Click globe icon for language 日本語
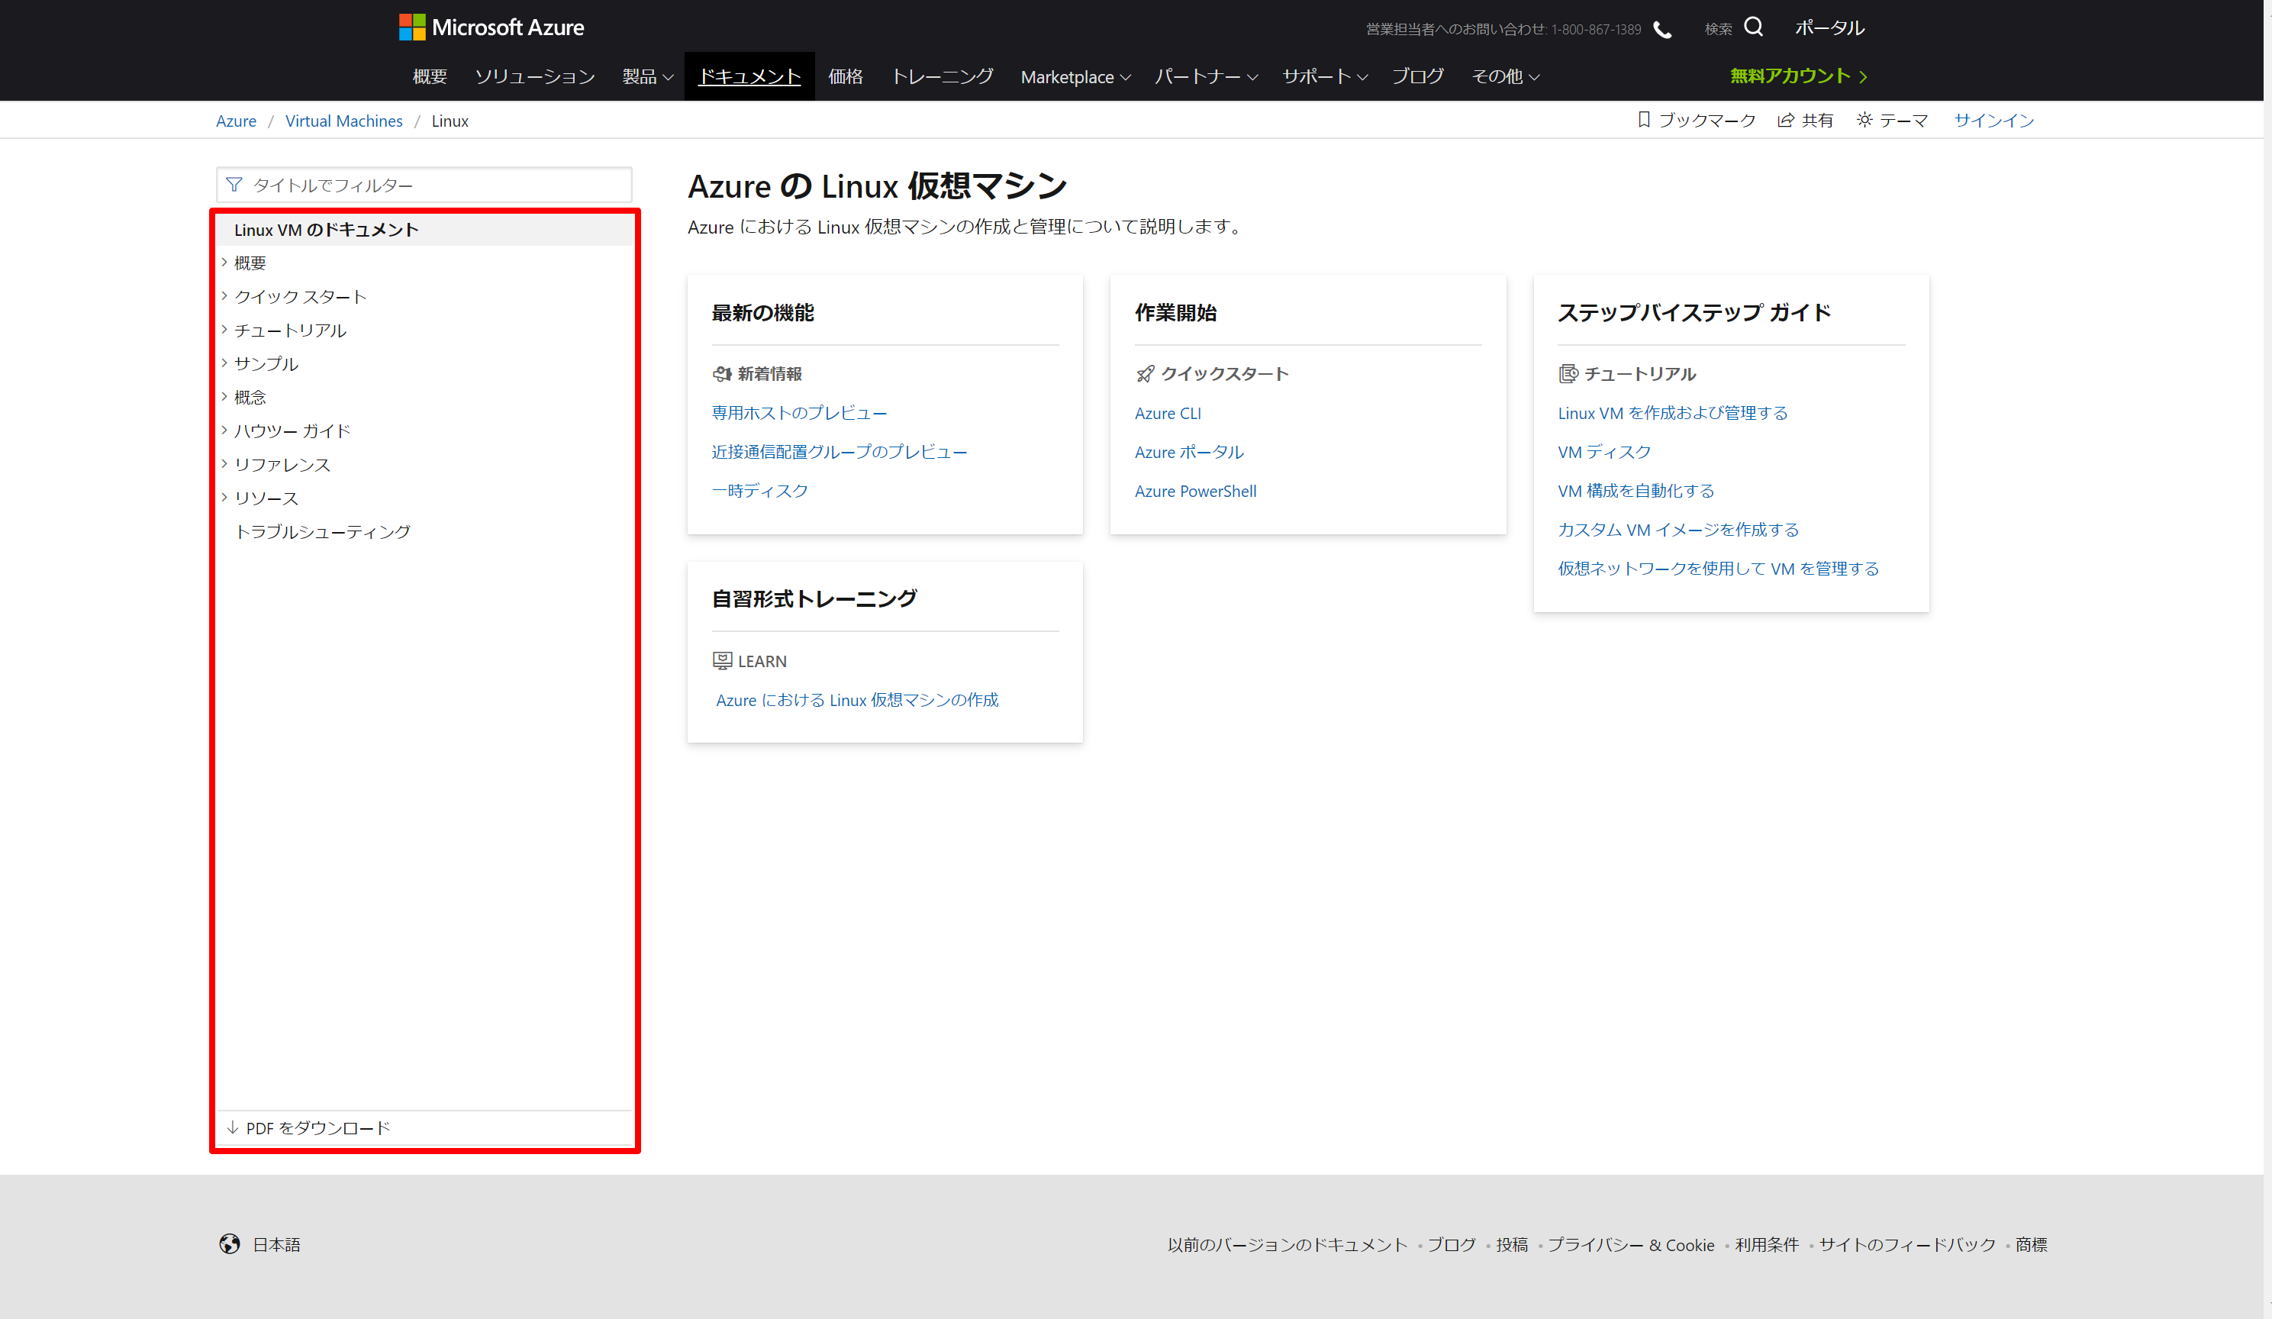The image size is (2272, 1319). tap(230, 1244)
